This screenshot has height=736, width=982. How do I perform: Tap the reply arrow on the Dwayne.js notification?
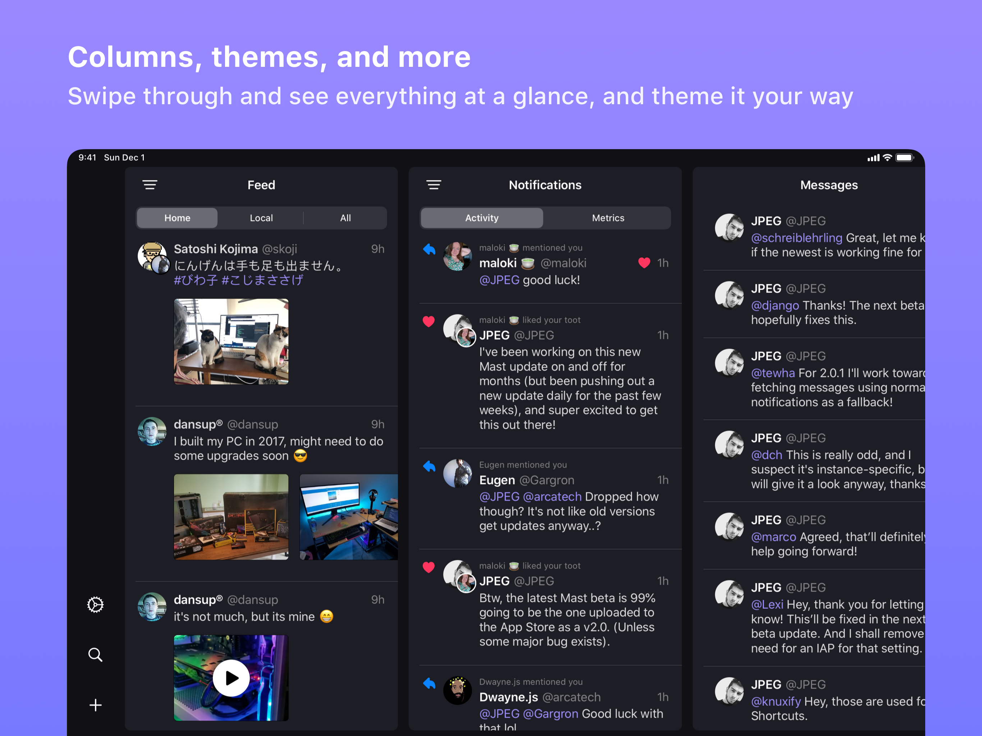429,683
